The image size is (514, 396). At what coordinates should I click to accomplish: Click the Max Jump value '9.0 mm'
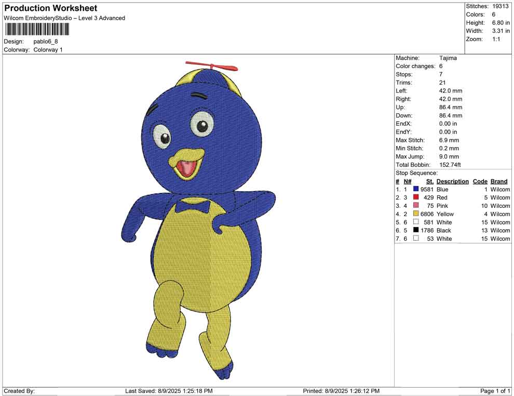449,156
